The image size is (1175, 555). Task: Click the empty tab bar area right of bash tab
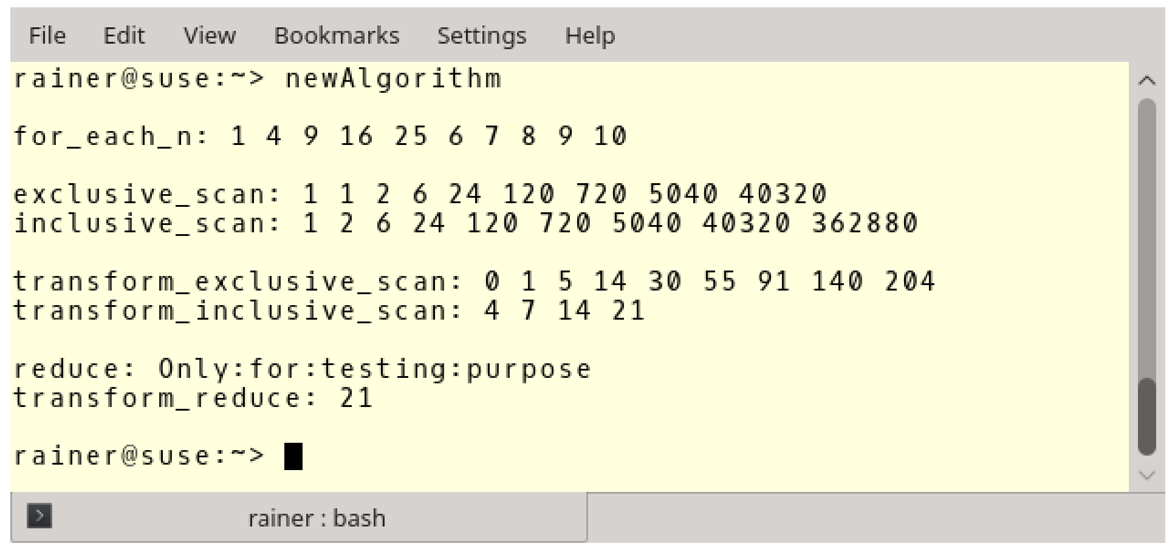[876, 517]
